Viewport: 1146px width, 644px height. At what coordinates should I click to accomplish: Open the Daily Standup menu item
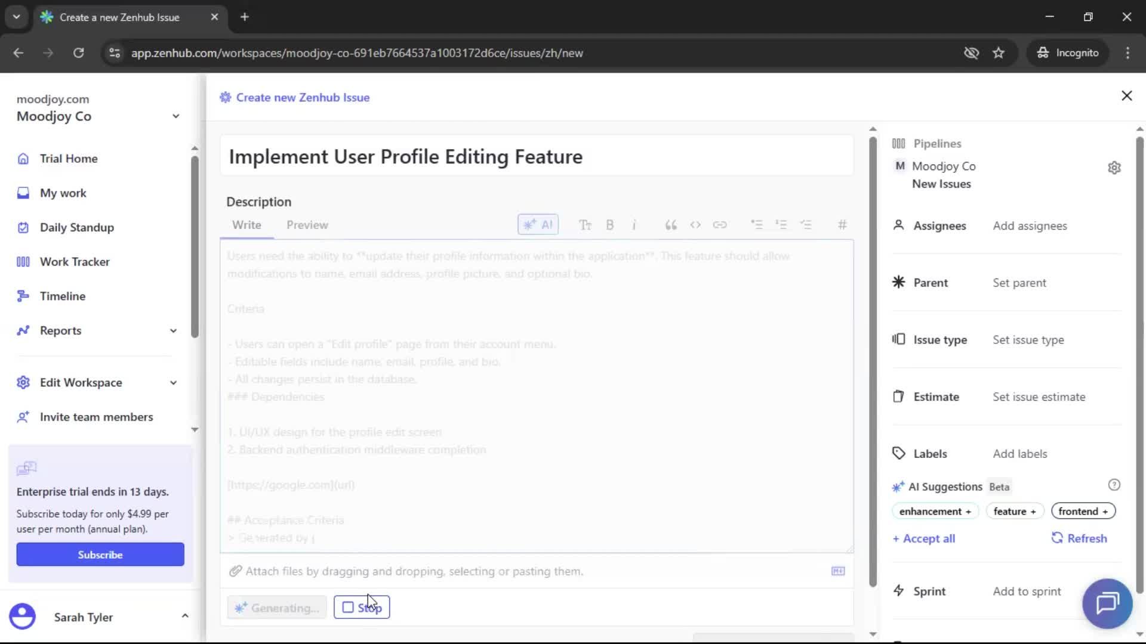tap(76, 227)
